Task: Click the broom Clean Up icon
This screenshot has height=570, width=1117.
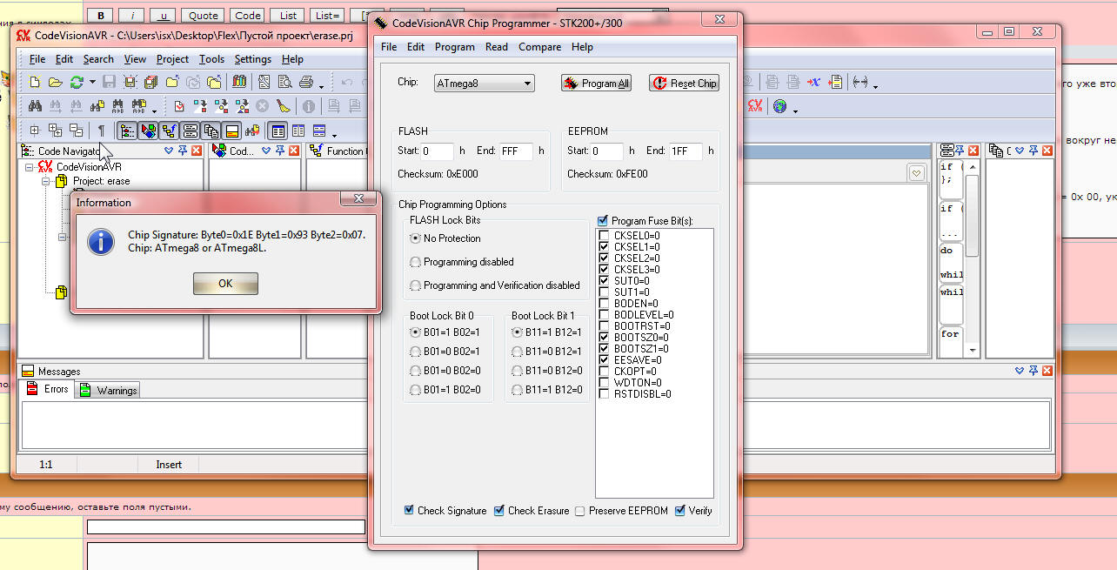Action: [x=284, y=106]
